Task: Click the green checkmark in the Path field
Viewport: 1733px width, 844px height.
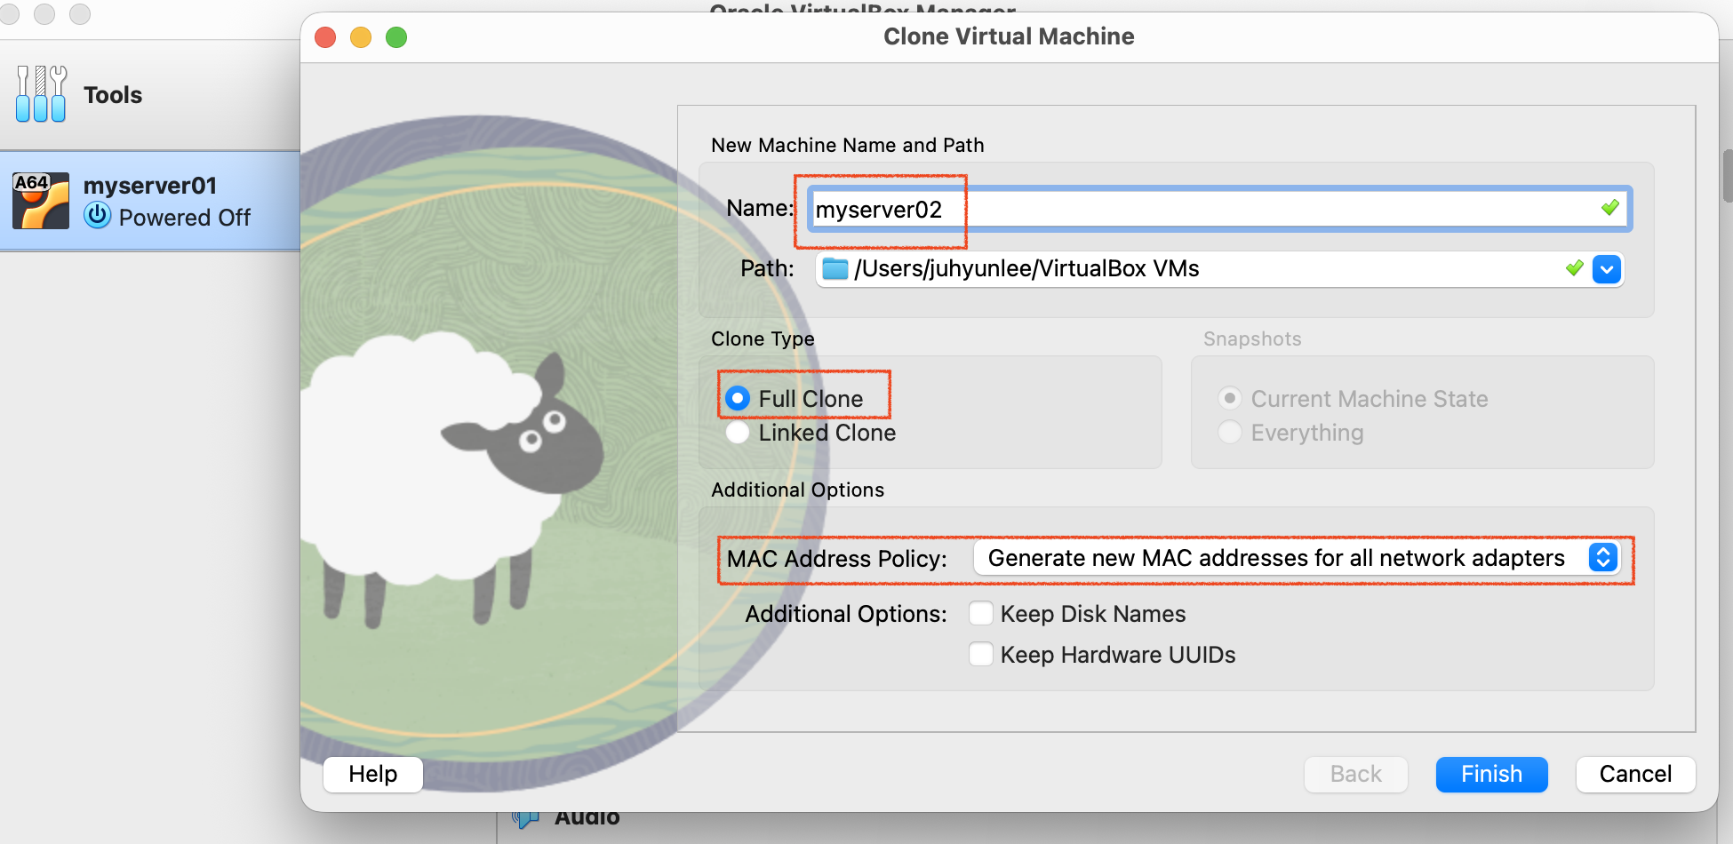Action: click(1574, 268)
